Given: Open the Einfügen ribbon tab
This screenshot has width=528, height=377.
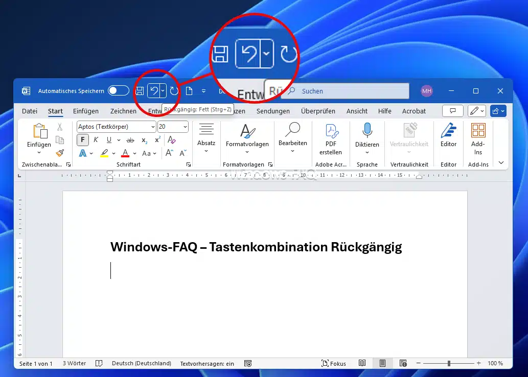Looking at the screenshot, I should click(x=86, y=111).
